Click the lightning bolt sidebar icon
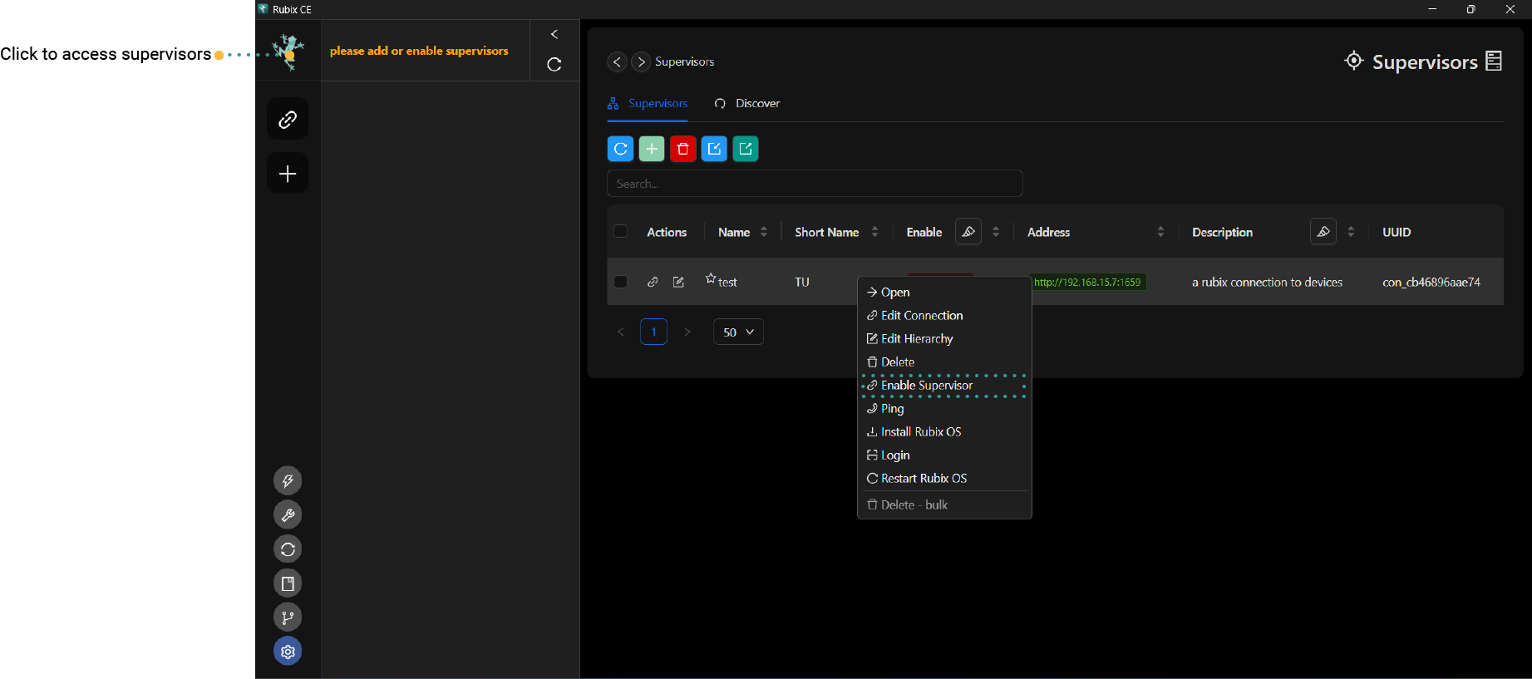 coord(288,480)
